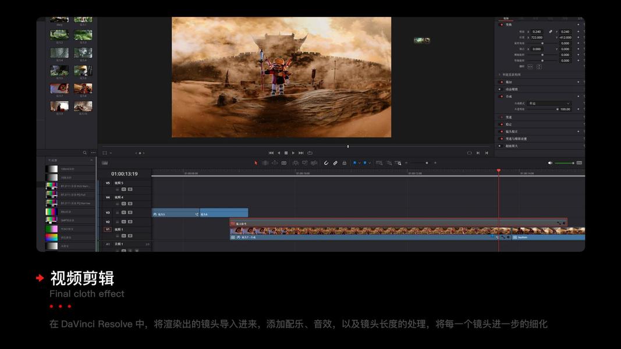Toggle Loop playback icon
Image resolution: width=621 pixels, height=349 pixels.
point(310,153)
